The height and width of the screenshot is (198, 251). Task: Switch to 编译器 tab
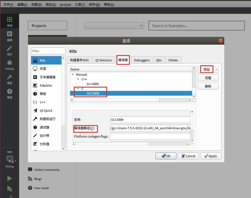123,60
